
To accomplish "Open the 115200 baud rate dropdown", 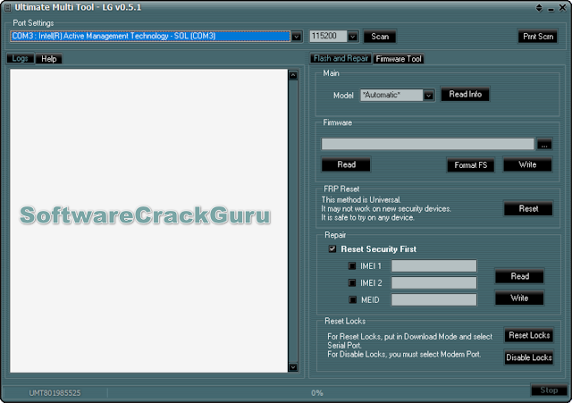I will [352, 37].
